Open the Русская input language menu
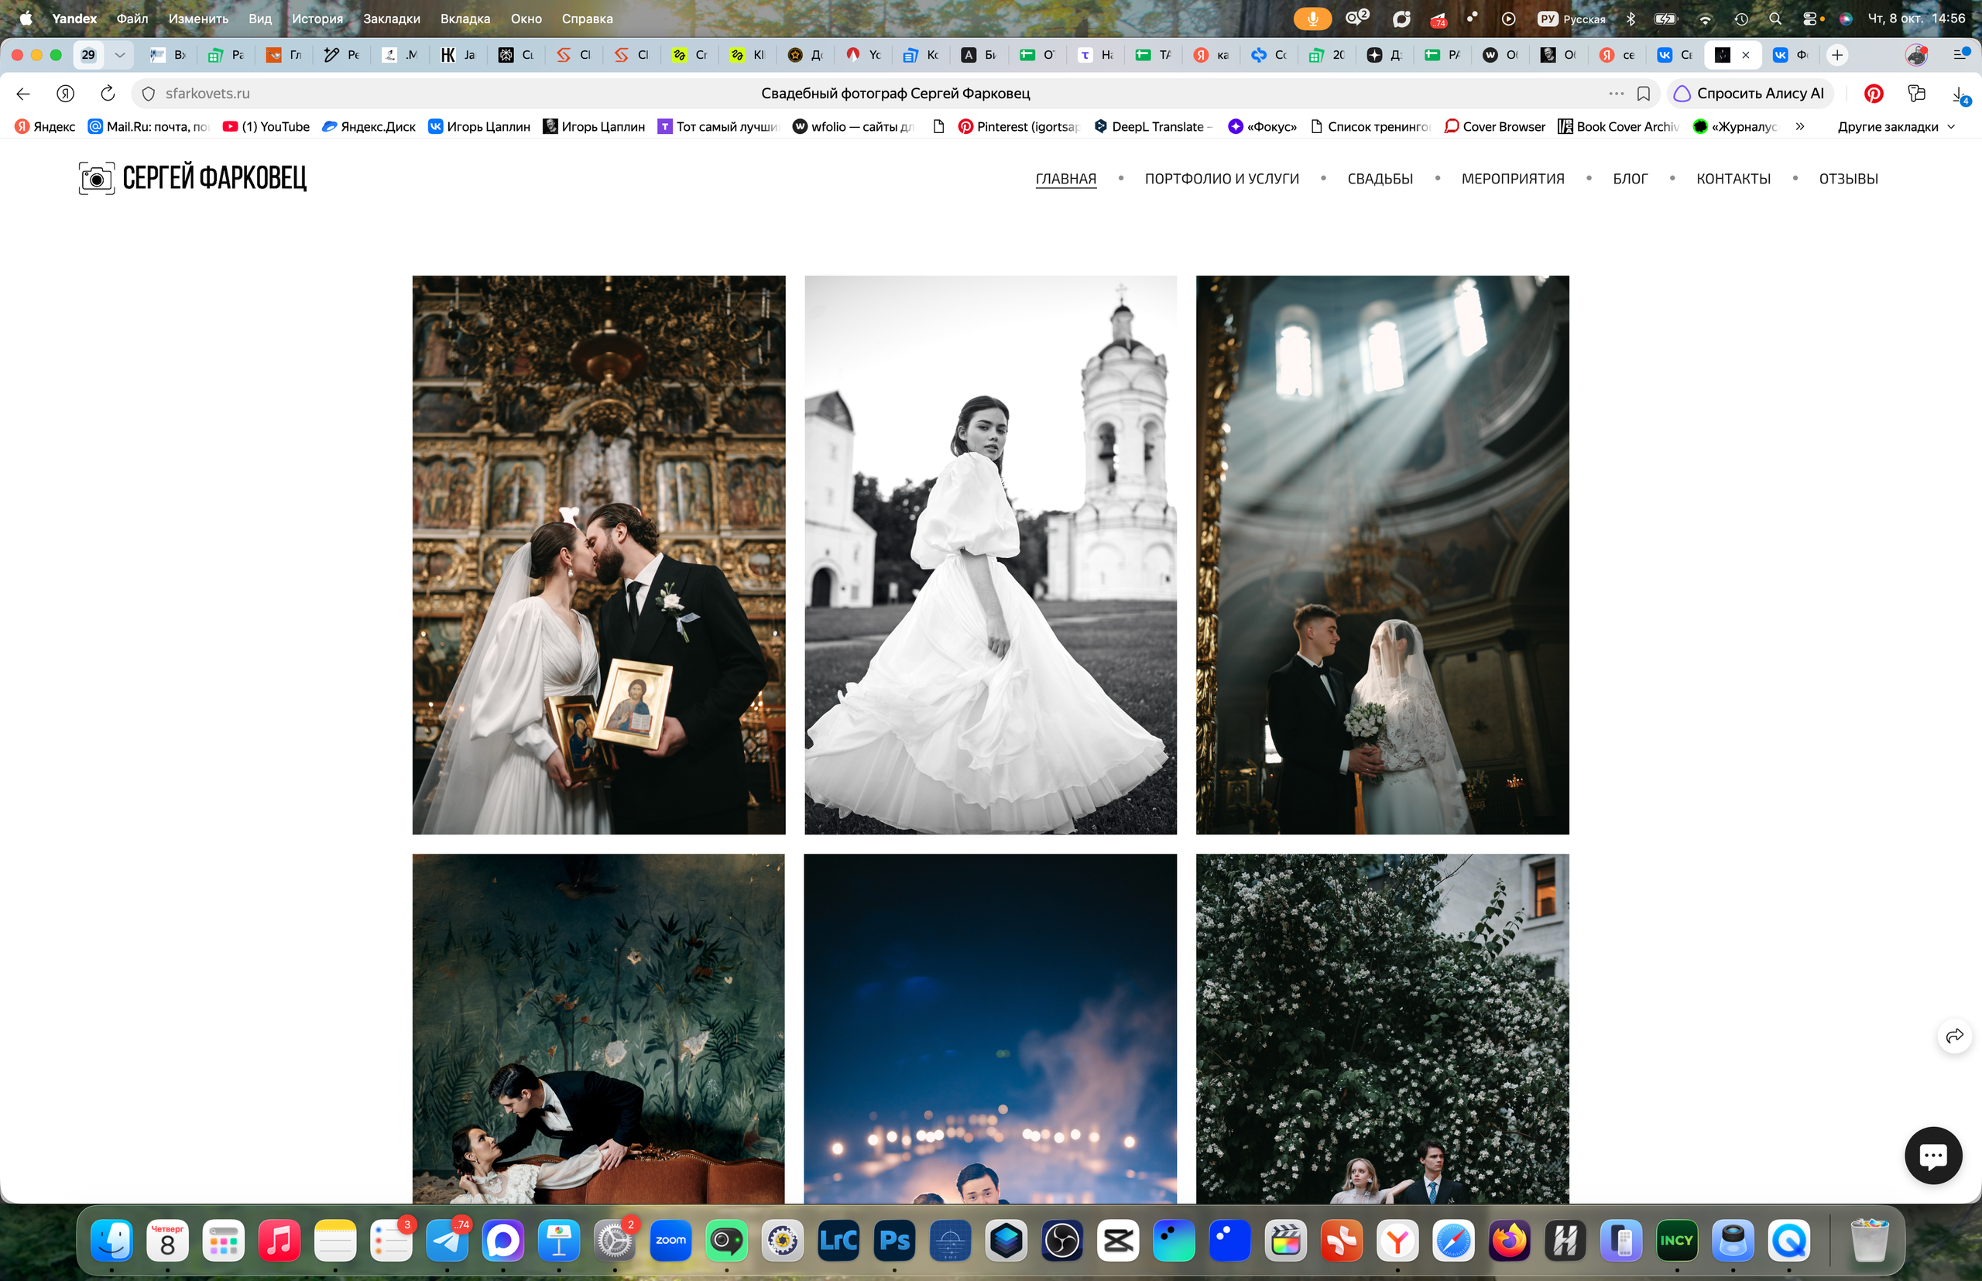 click(1572, 19)
